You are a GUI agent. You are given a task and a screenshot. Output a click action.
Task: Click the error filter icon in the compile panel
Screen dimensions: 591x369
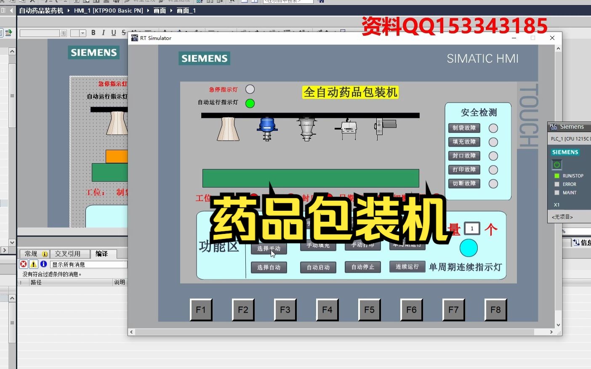[x=23, y=264]
